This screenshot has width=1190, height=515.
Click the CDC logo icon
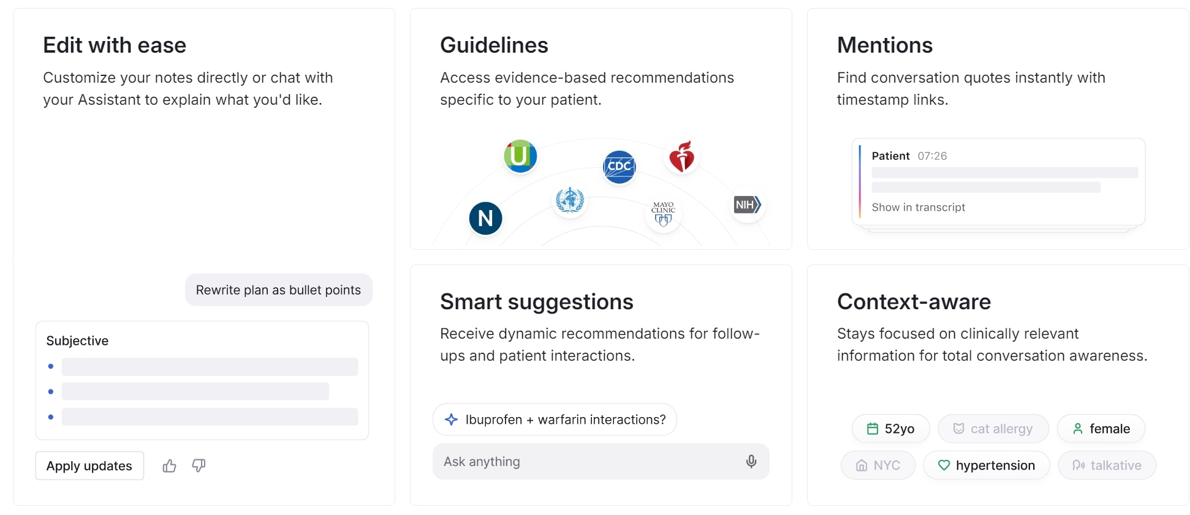pos(620,167)
